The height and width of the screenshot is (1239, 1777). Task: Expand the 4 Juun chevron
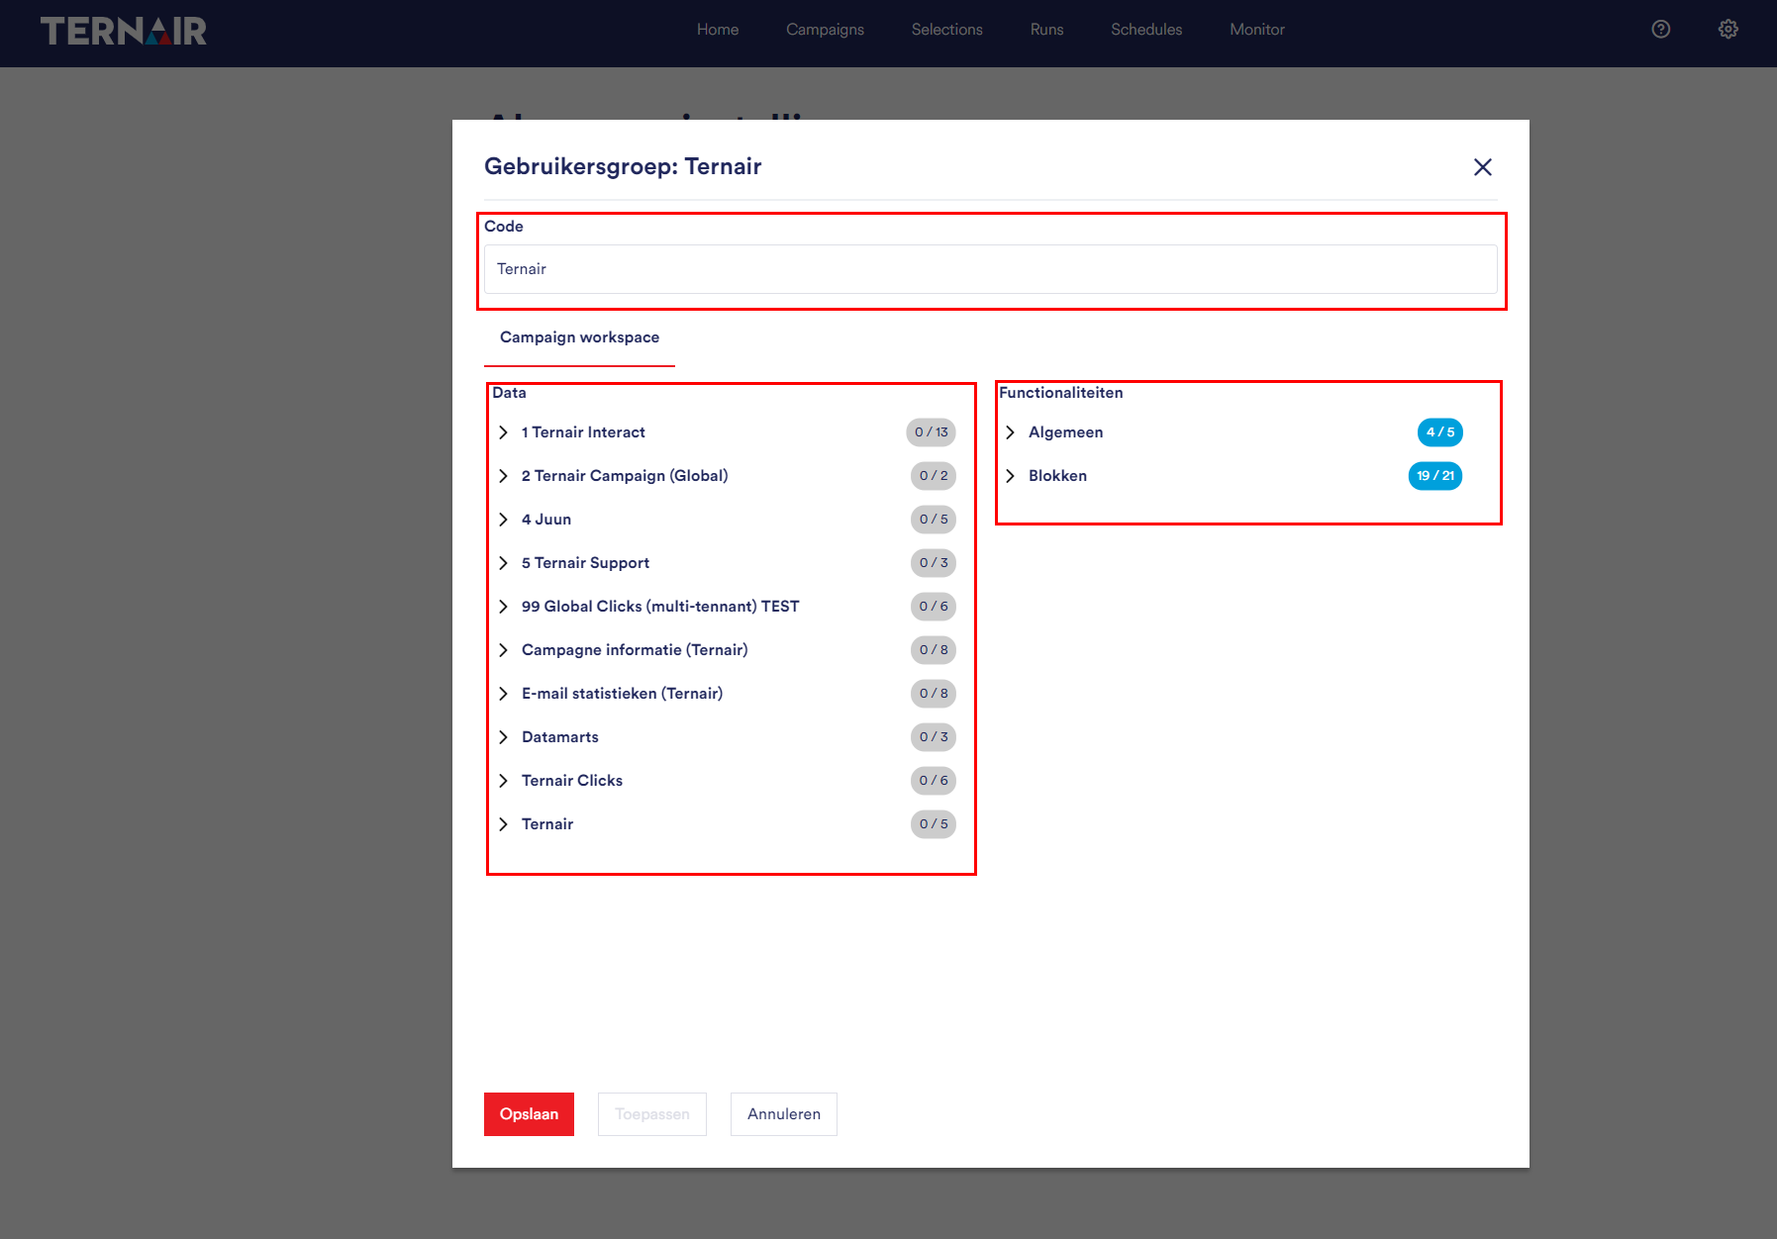[503, 520]
